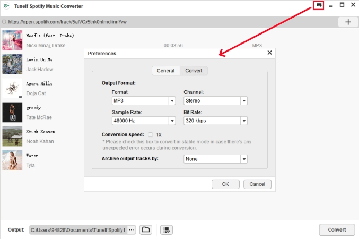Switch to the Convert tab
The height and width of the screenshot is (239, 359).
[x=193, y=71]
